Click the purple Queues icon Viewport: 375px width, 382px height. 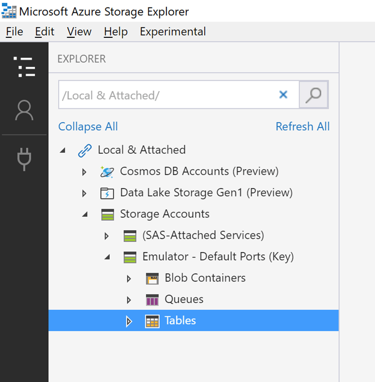pyautogui.click(x=152, y=300)
